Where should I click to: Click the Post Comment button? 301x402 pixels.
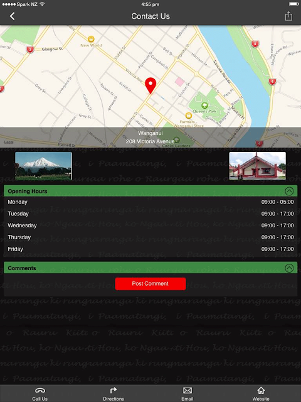(150, 283)
